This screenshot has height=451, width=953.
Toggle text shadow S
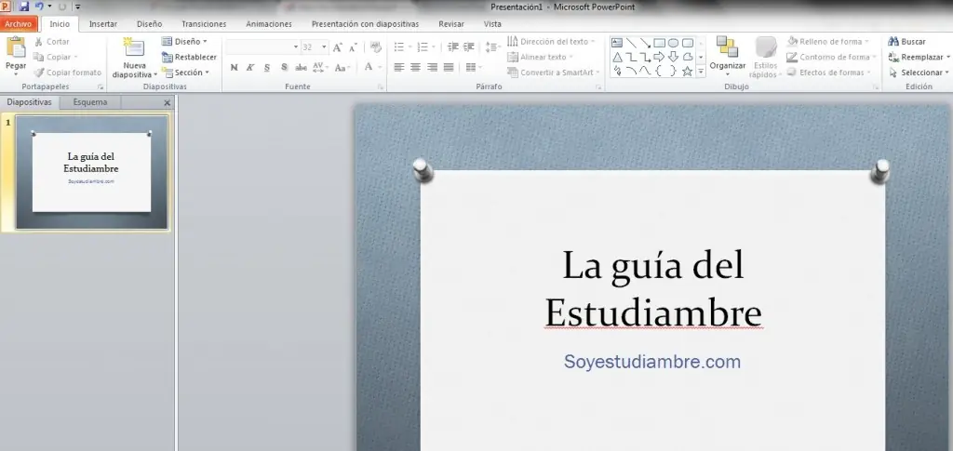(284, 67)
